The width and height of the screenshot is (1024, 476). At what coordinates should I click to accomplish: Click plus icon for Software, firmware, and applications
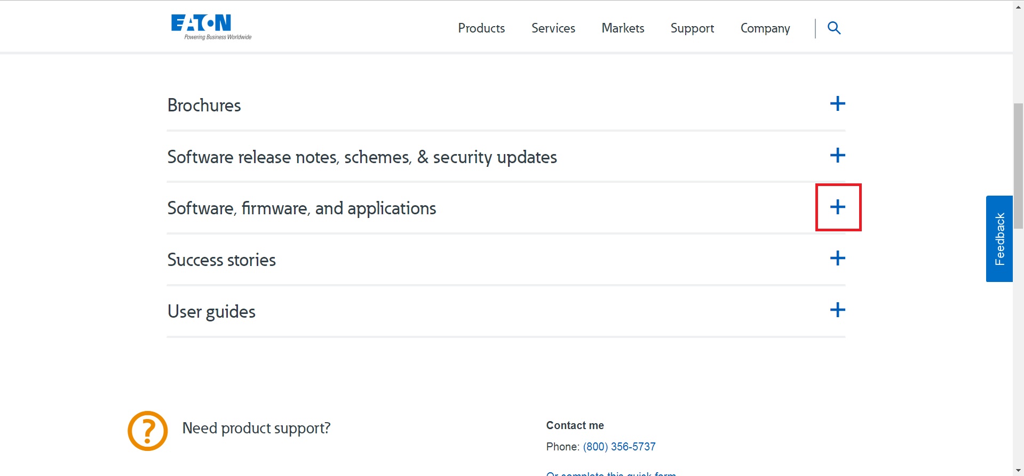[837, 207]
